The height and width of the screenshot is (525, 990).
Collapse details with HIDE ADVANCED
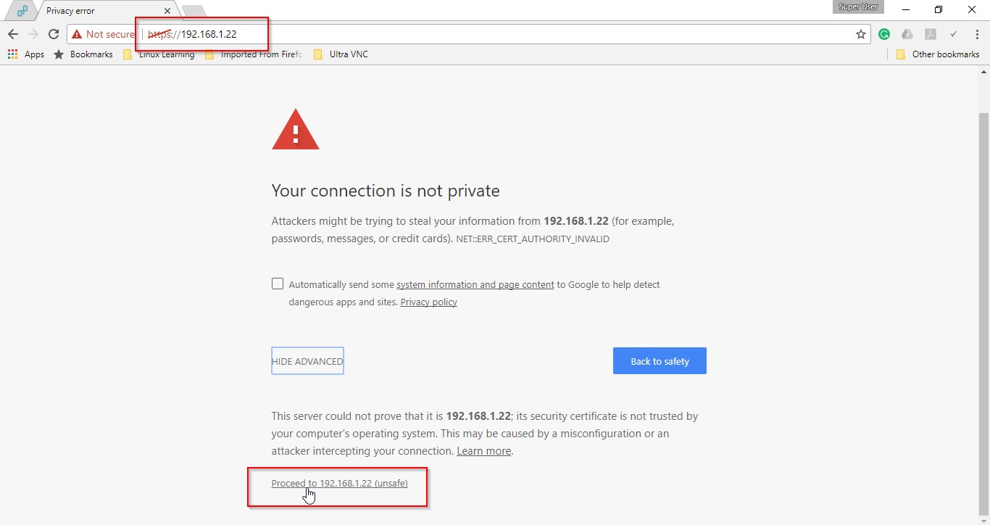[307, 361]
